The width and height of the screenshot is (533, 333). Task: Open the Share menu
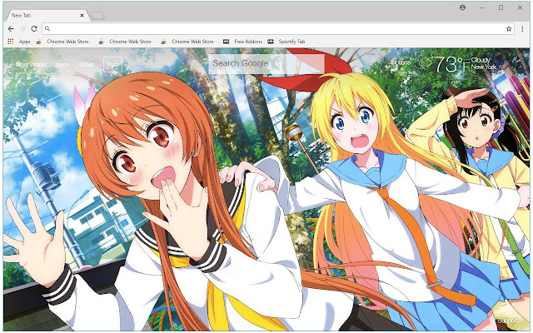pos(86,65)
